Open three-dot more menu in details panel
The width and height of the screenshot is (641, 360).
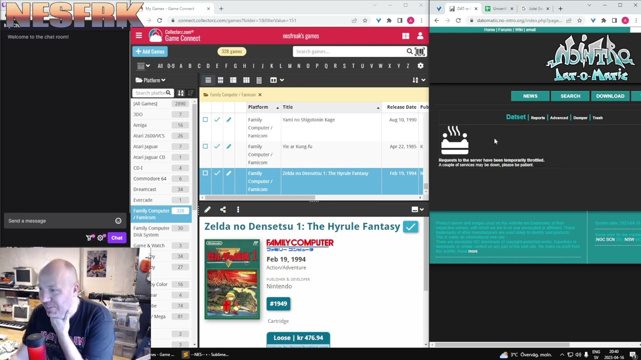(x=238, y=209)
